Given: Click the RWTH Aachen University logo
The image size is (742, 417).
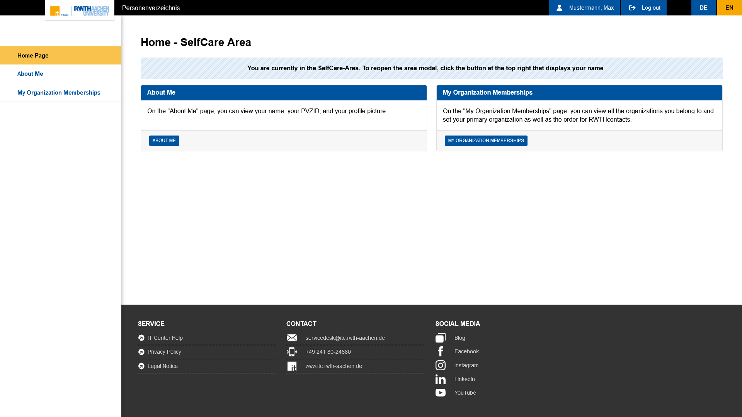Looking at the screenshot, I should (x=91, y=11).
